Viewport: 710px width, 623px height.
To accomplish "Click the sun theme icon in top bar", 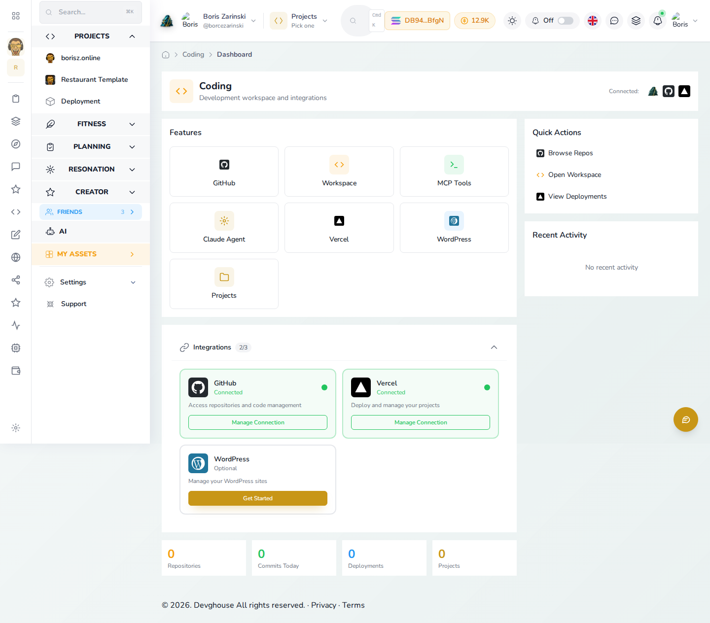I will pos(512,21).
